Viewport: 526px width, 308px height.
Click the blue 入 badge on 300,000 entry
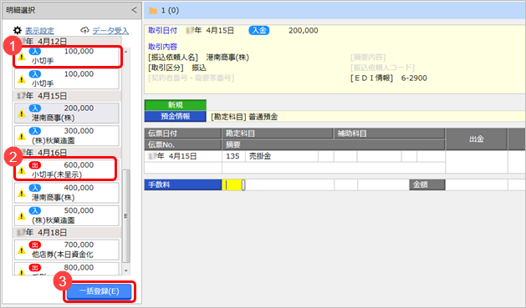pos(35,131)
